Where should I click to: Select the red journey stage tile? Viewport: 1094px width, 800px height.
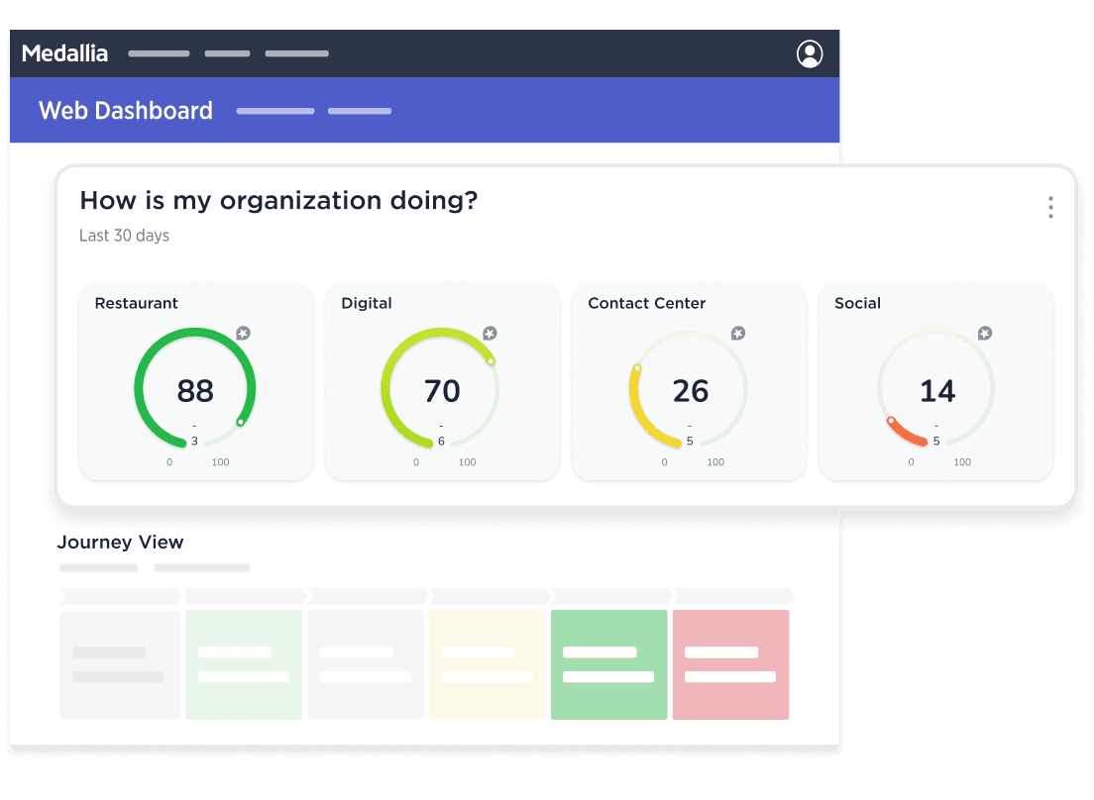730,664
